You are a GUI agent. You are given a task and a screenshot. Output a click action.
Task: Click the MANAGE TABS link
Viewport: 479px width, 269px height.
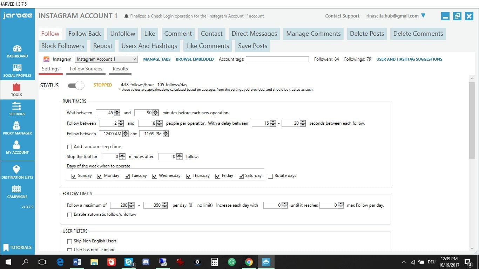point(157,59)
